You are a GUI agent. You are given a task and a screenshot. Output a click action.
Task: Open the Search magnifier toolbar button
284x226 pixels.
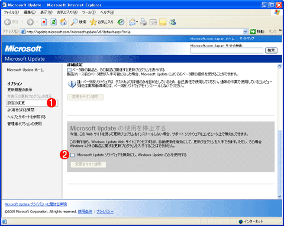coord(79,22)
